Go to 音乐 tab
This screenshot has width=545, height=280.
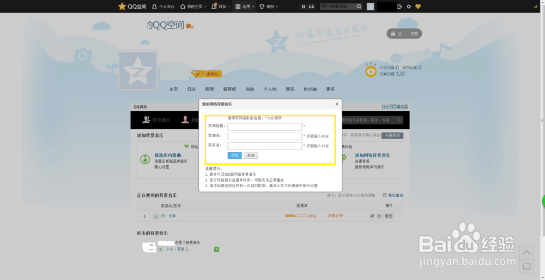(x=290, y=89)
